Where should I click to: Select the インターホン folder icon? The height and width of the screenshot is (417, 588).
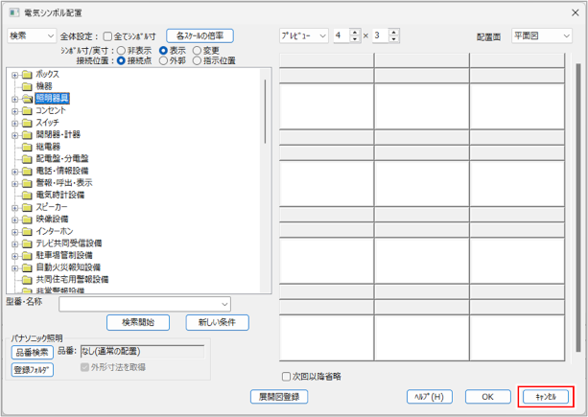click(27, 231)
